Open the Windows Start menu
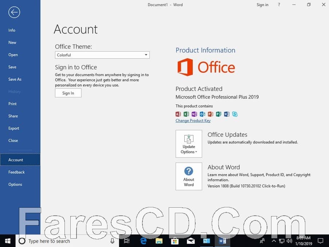The image size is (329, 247). click(x=8, y=241)
